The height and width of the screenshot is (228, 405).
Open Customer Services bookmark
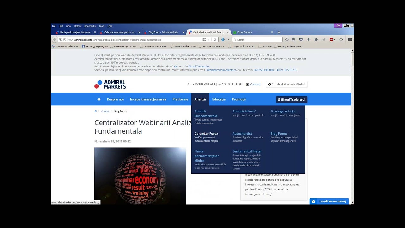(212, 46)
